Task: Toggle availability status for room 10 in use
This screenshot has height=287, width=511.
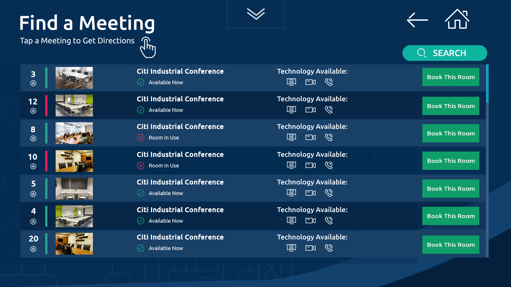Action: click(x=140, y=165)
